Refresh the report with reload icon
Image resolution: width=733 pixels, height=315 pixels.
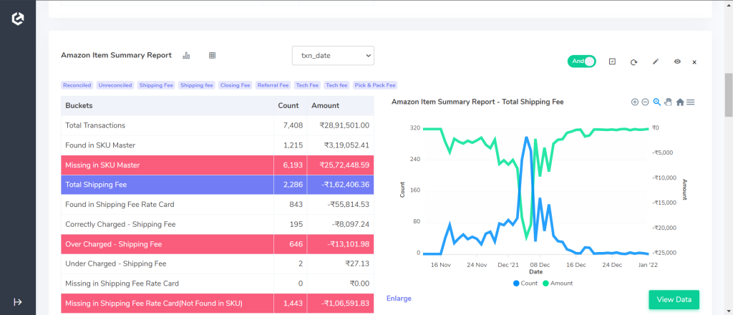click(x=634, y=62)
